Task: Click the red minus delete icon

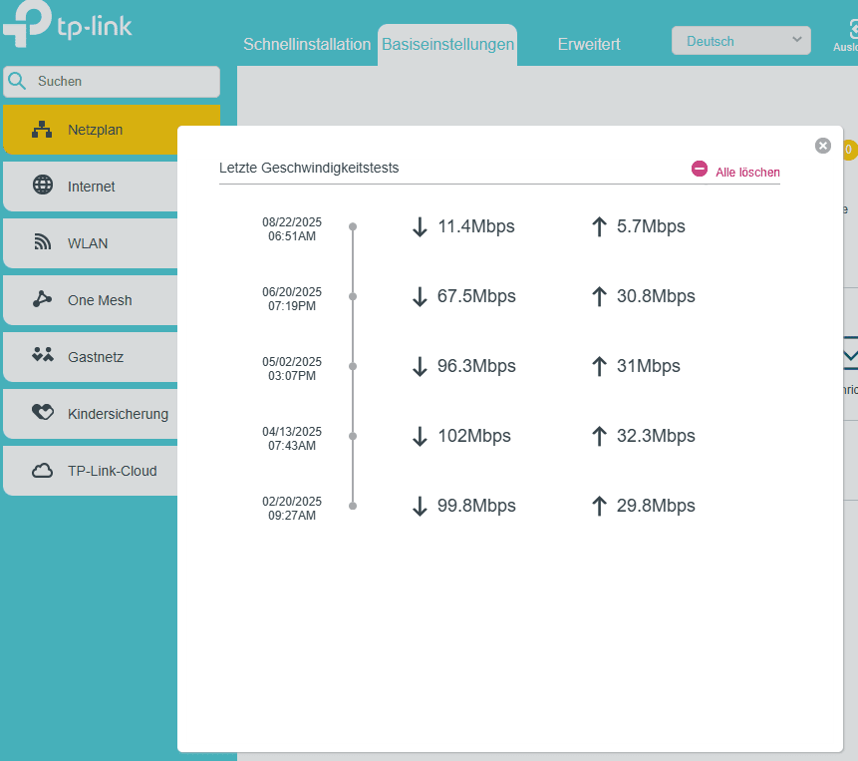Action: coord(700,170)
